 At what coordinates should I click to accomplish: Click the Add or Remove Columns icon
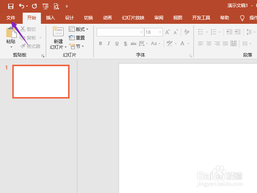[245, 44]
